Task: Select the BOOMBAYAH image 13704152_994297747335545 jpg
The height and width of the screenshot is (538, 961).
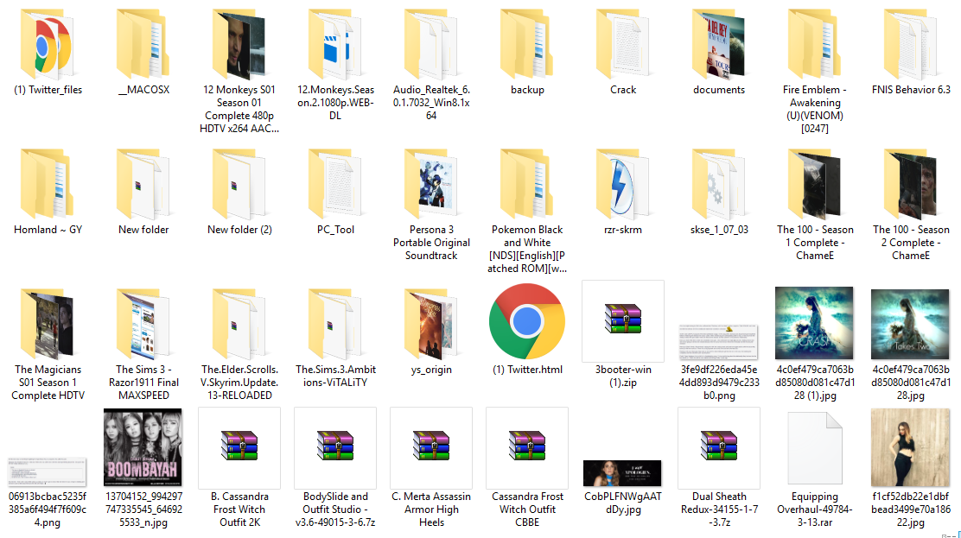Action: 143,447
